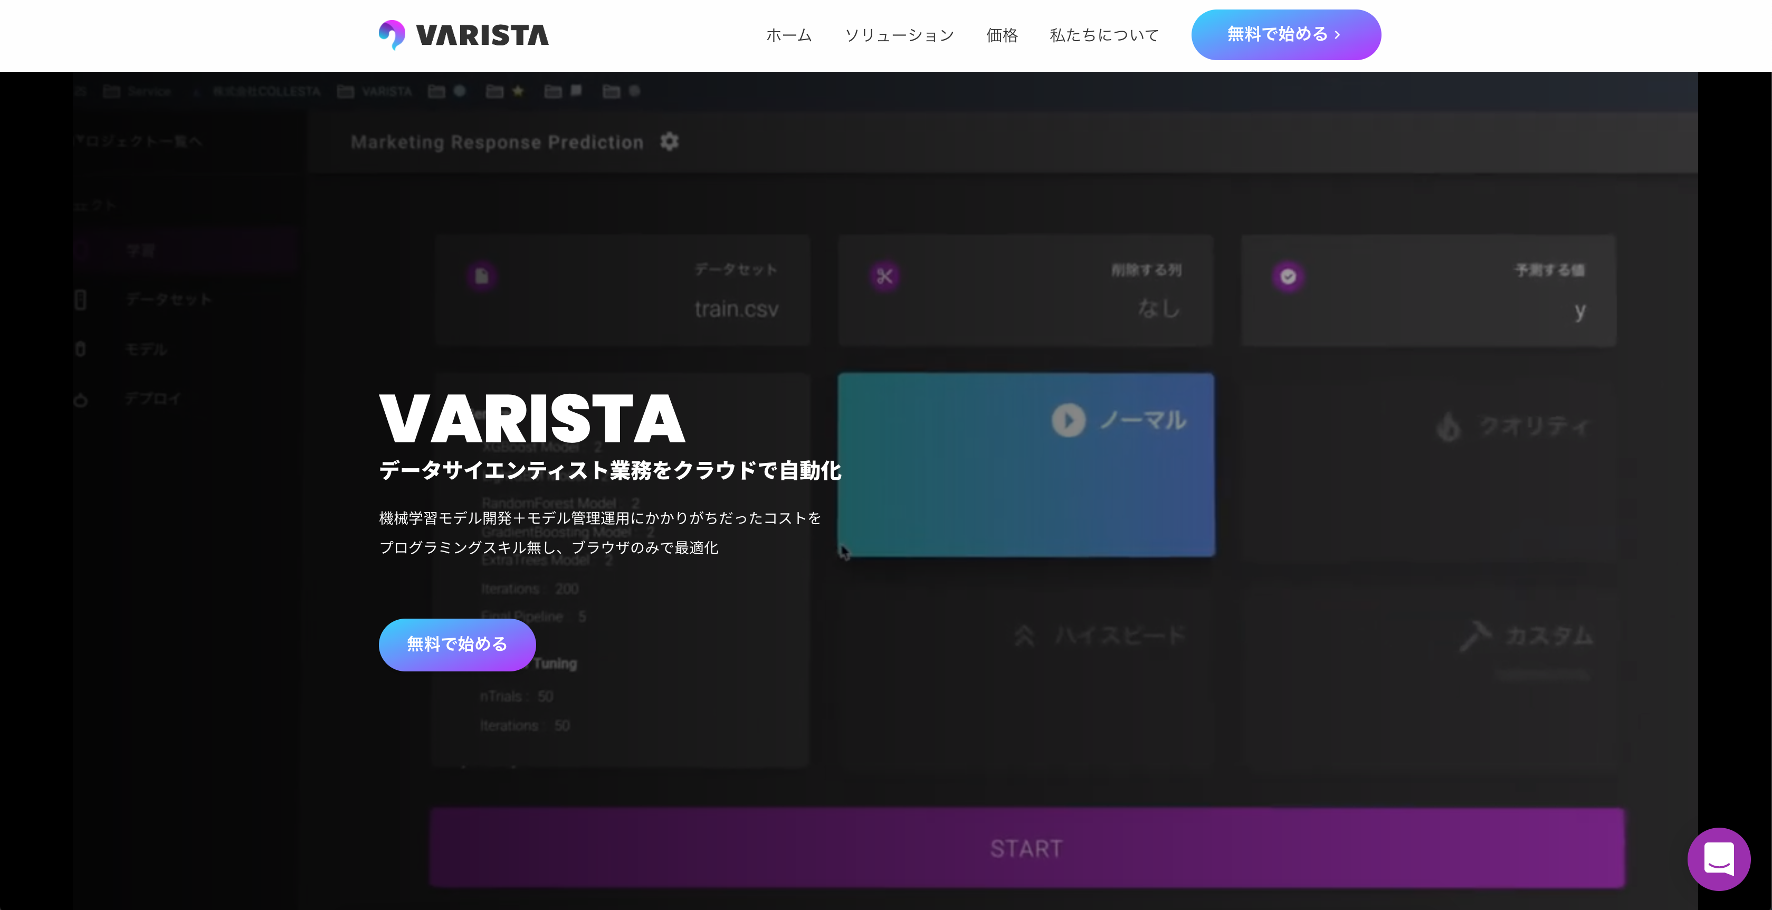Open the chat widget bubble

point(1718,858)
